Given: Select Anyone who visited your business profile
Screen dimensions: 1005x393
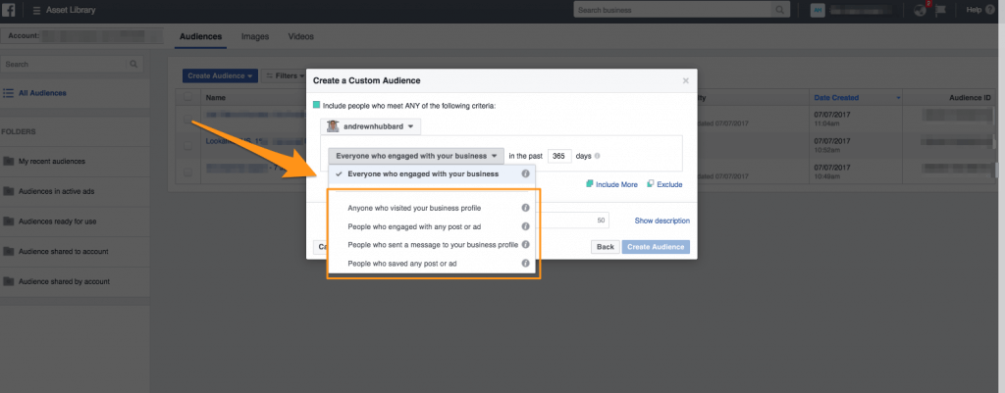Looking at the screenshot, I should [432, 208].
